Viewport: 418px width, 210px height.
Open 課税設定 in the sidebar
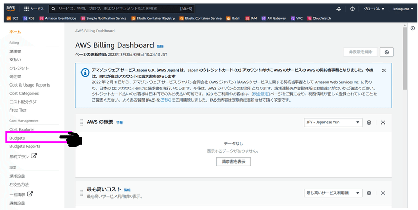pos(17,203)
